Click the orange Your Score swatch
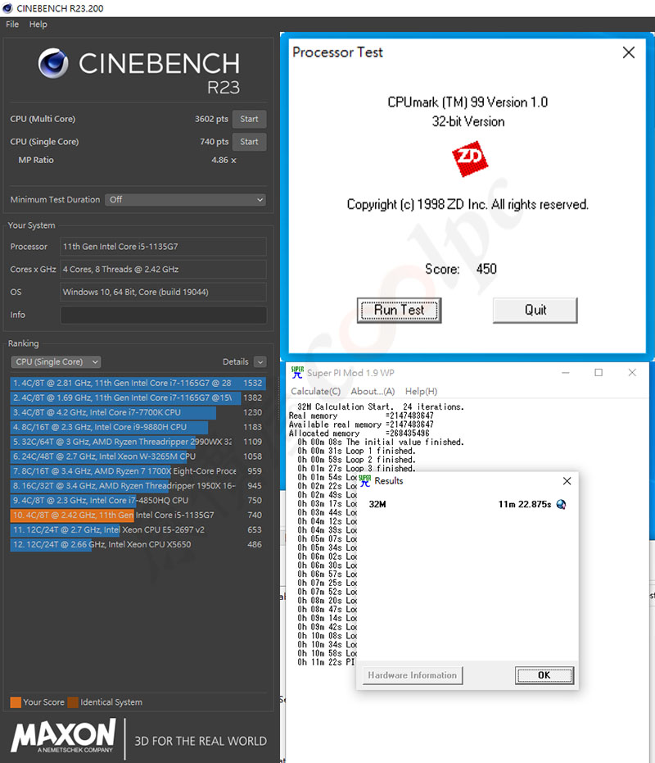The height and width of the screenshot is (763, 655). tap(16, 702)
